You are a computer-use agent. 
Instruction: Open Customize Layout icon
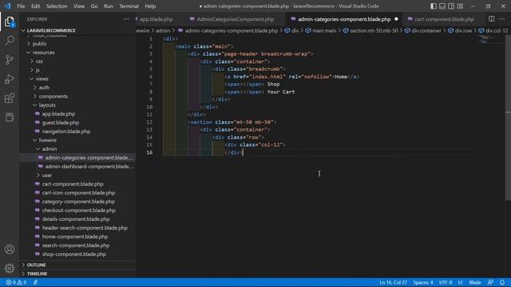460,6
